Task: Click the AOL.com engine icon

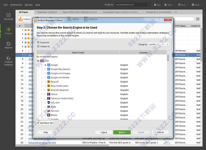Action: point(49,102)
